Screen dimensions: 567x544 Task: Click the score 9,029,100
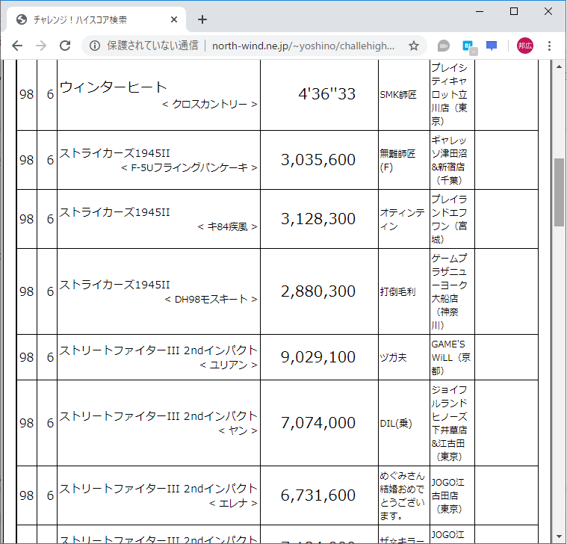point(318,357)
